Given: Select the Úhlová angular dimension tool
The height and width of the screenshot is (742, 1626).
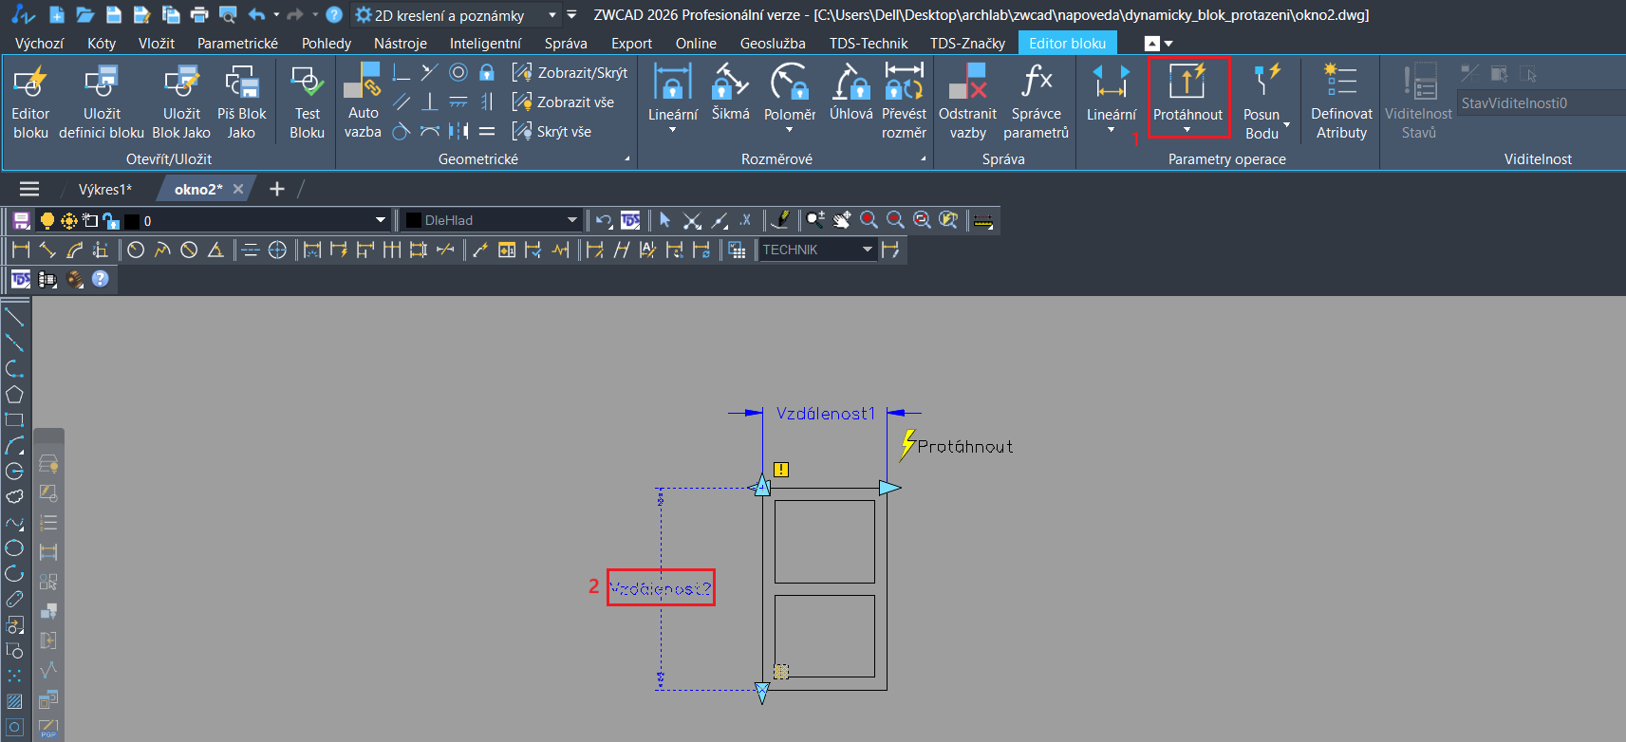Looking at the screenshot, I should [850, 83].
